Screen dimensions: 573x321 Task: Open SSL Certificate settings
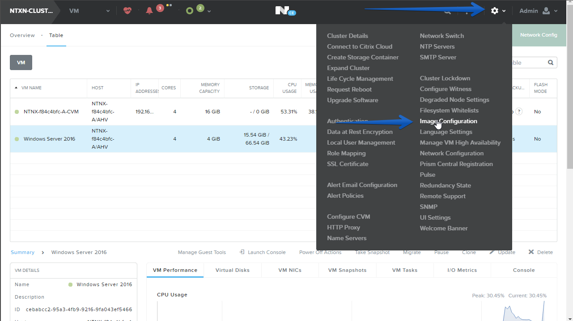point(348,164)
